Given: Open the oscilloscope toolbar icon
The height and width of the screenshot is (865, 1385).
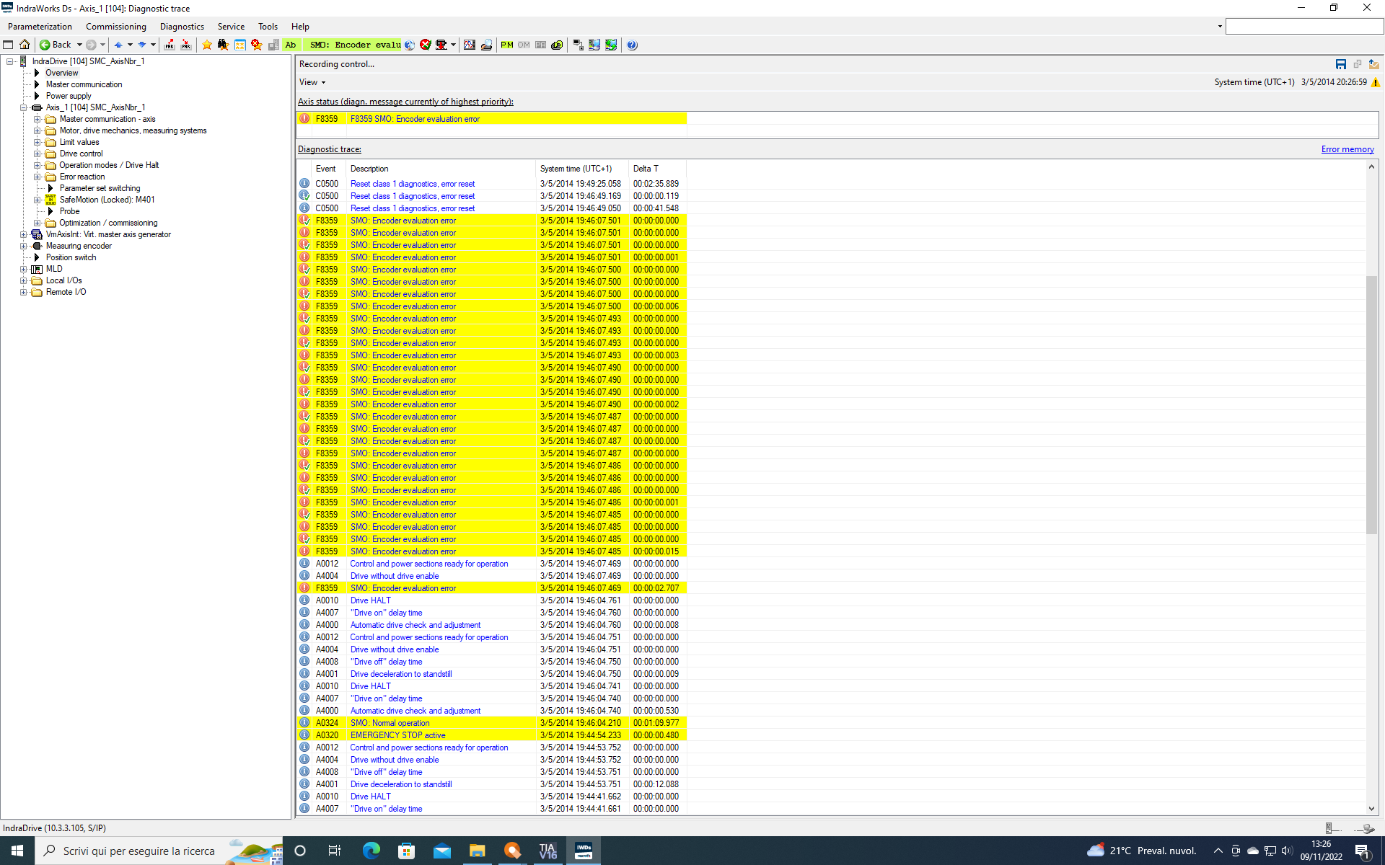Looking at the screenshot, I should tap(470, 45).
